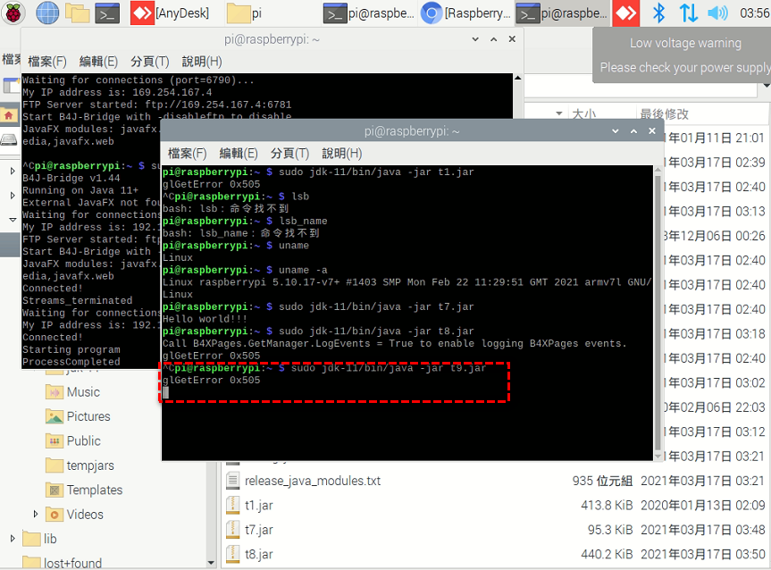771x570 pixels.
Task: Select Templates folder in the tree
Action: pos(95,490)
